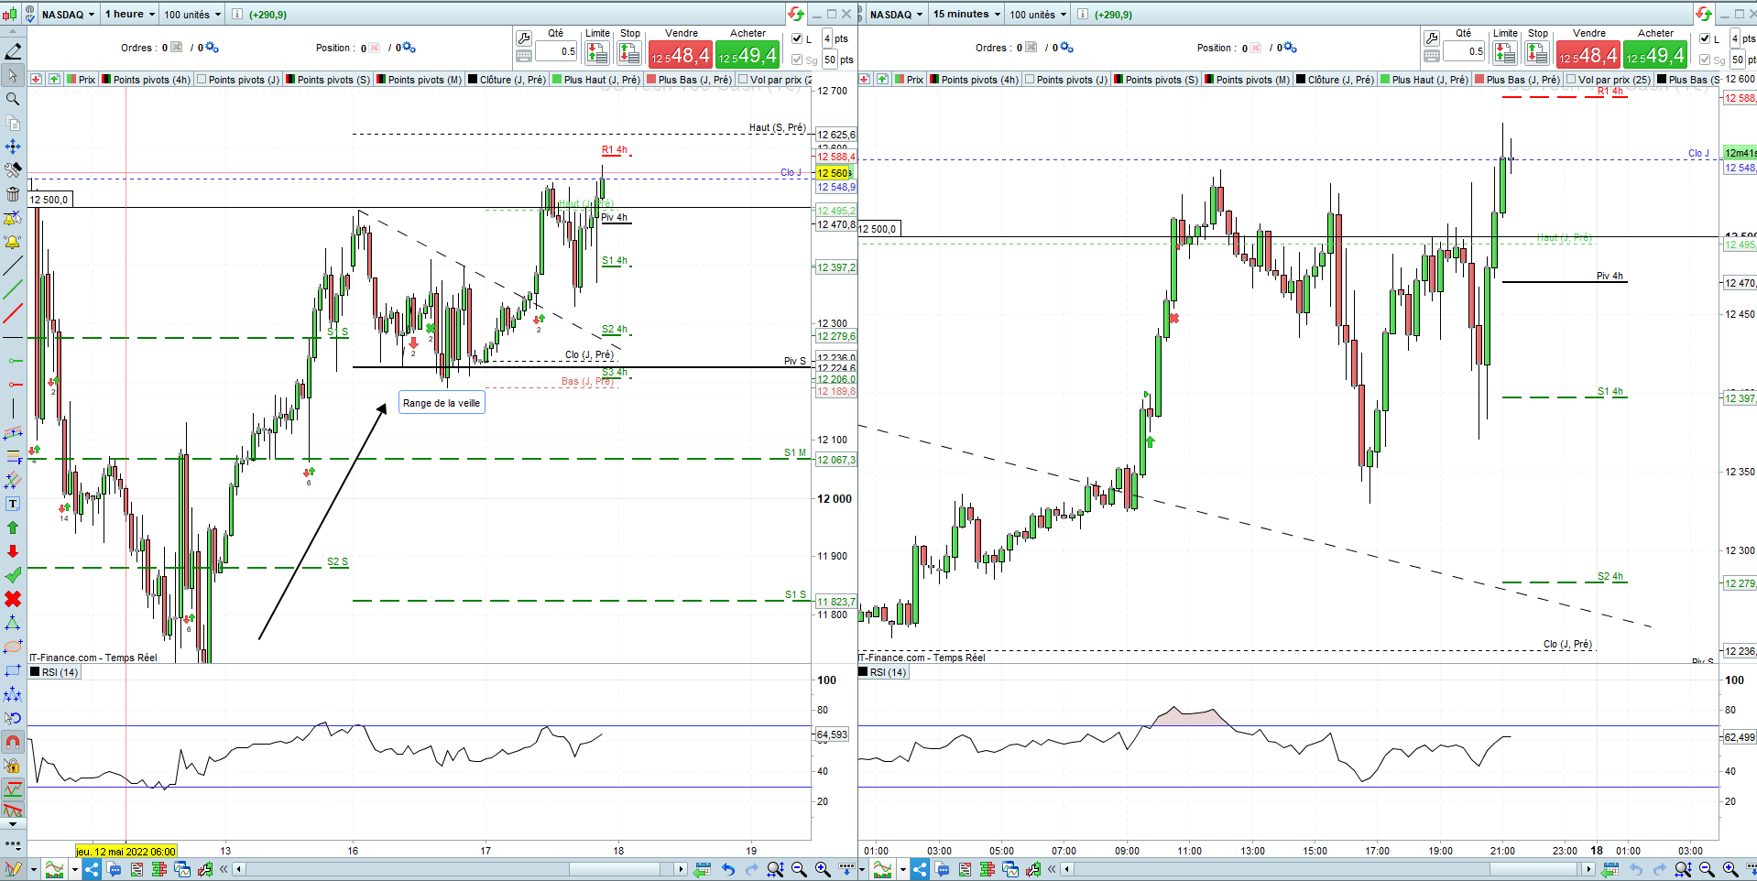Insert a red down arrow marker
1757x881 pixels.
[13, 551]
